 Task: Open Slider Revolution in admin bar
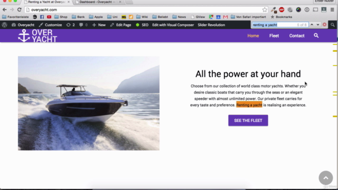click(211, 25)
